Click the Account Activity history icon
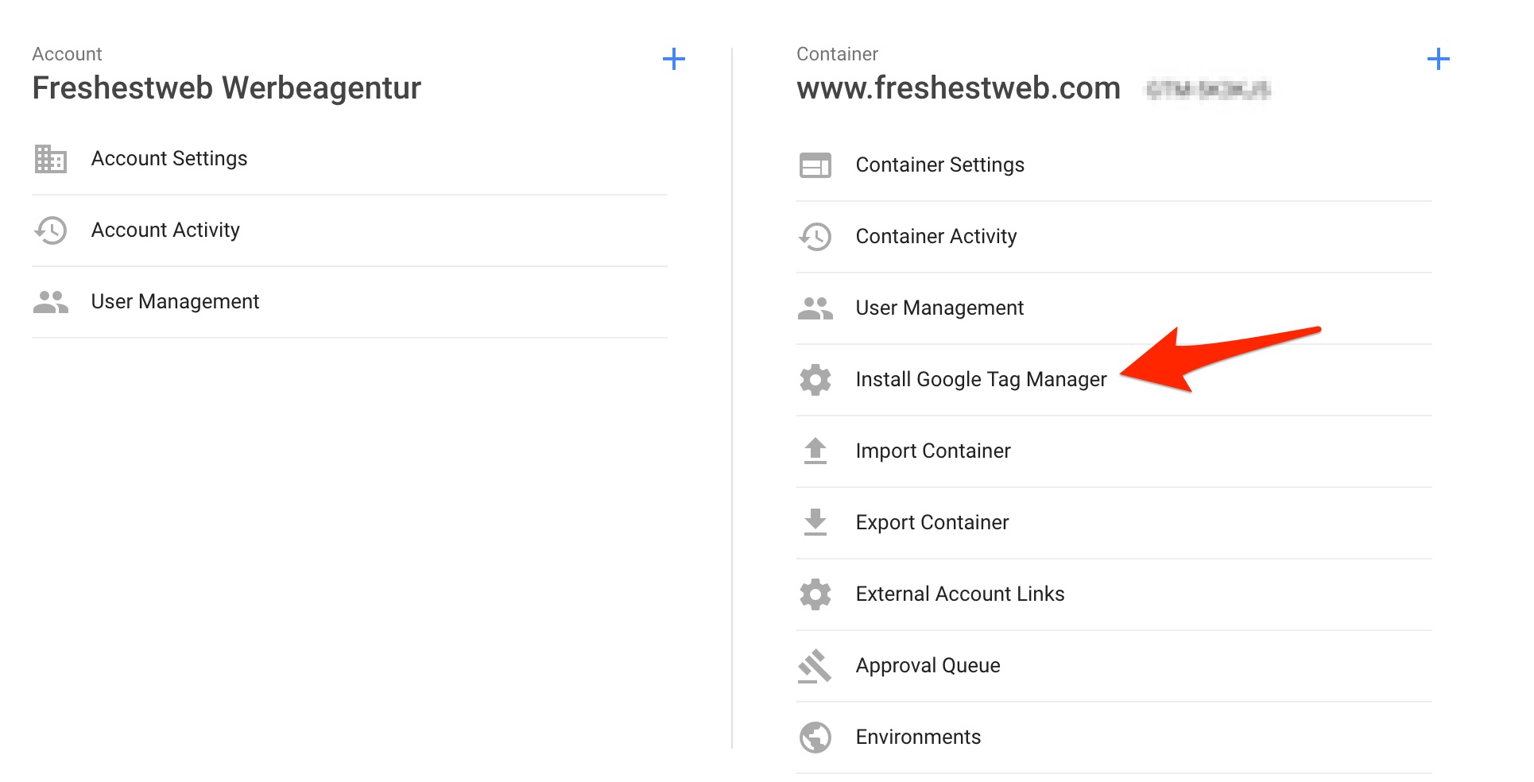Image resolution: width=1534 pixels, height=782 pixels. coord(51,230)
